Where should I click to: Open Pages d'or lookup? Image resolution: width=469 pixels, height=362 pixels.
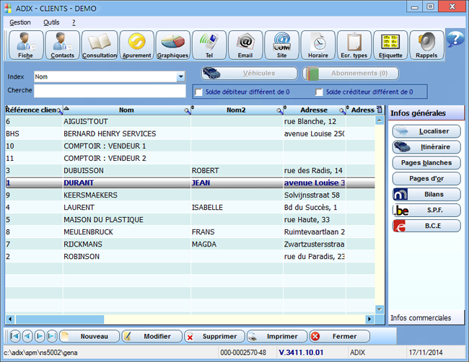point(426,179)
